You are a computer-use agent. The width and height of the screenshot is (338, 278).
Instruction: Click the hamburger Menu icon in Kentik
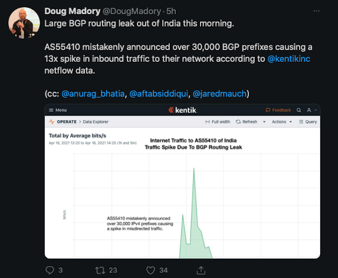tap(51, 110)
